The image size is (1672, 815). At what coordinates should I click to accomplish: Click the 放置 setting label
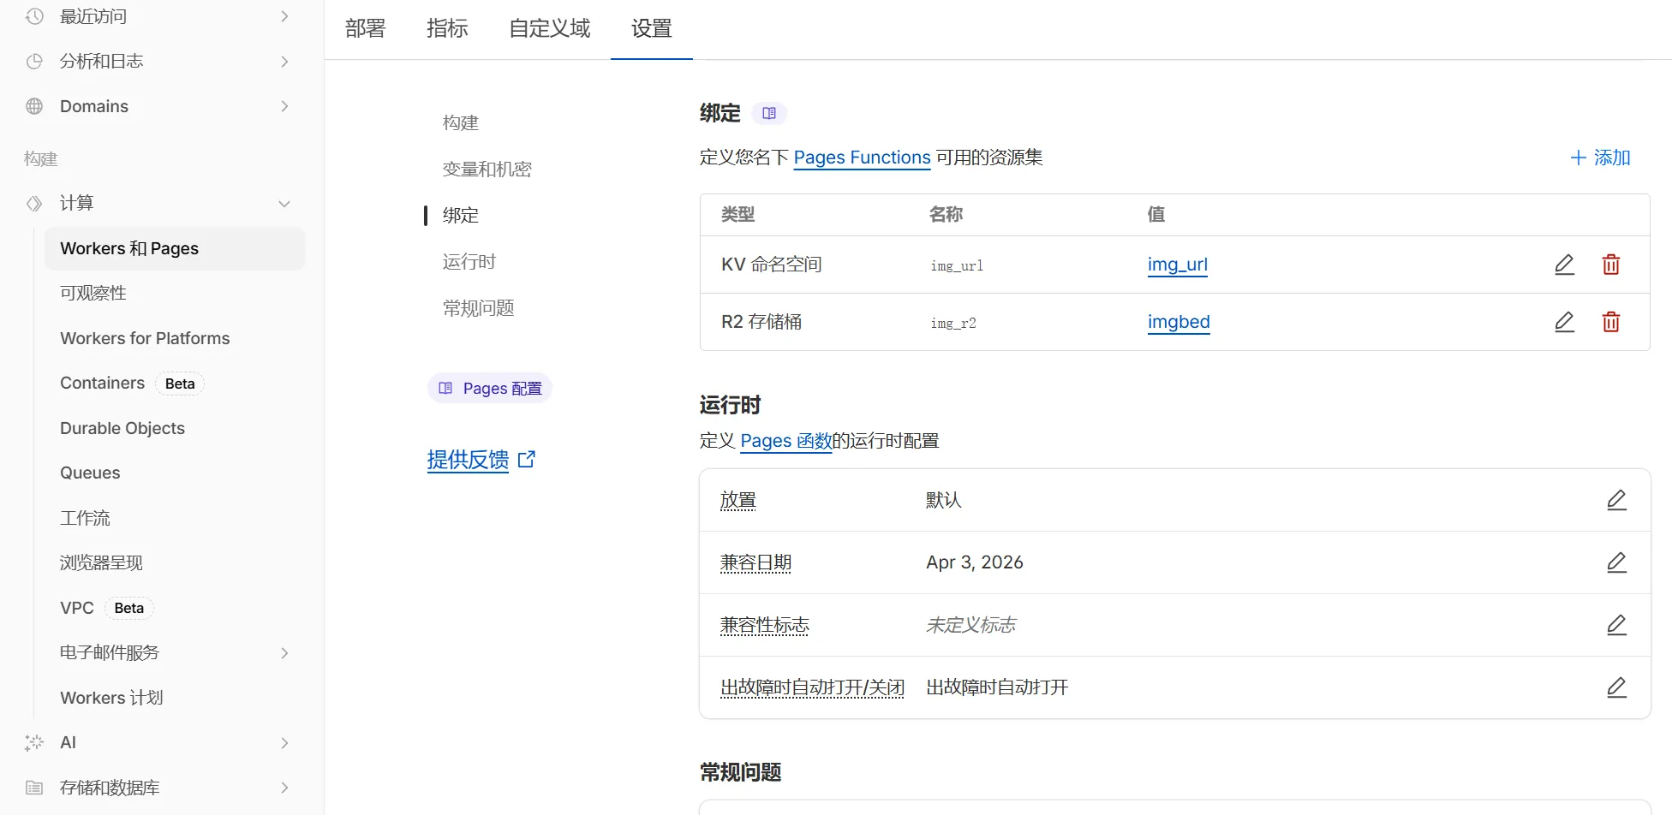pyautogui.click(x=737, y=500)
